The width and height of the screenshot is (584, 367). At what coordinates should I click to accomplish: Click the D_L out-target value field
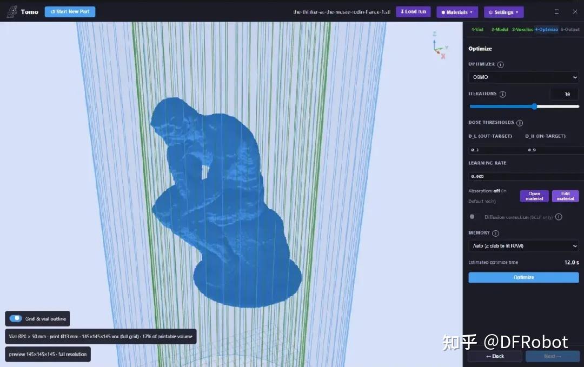coord(495,150)
